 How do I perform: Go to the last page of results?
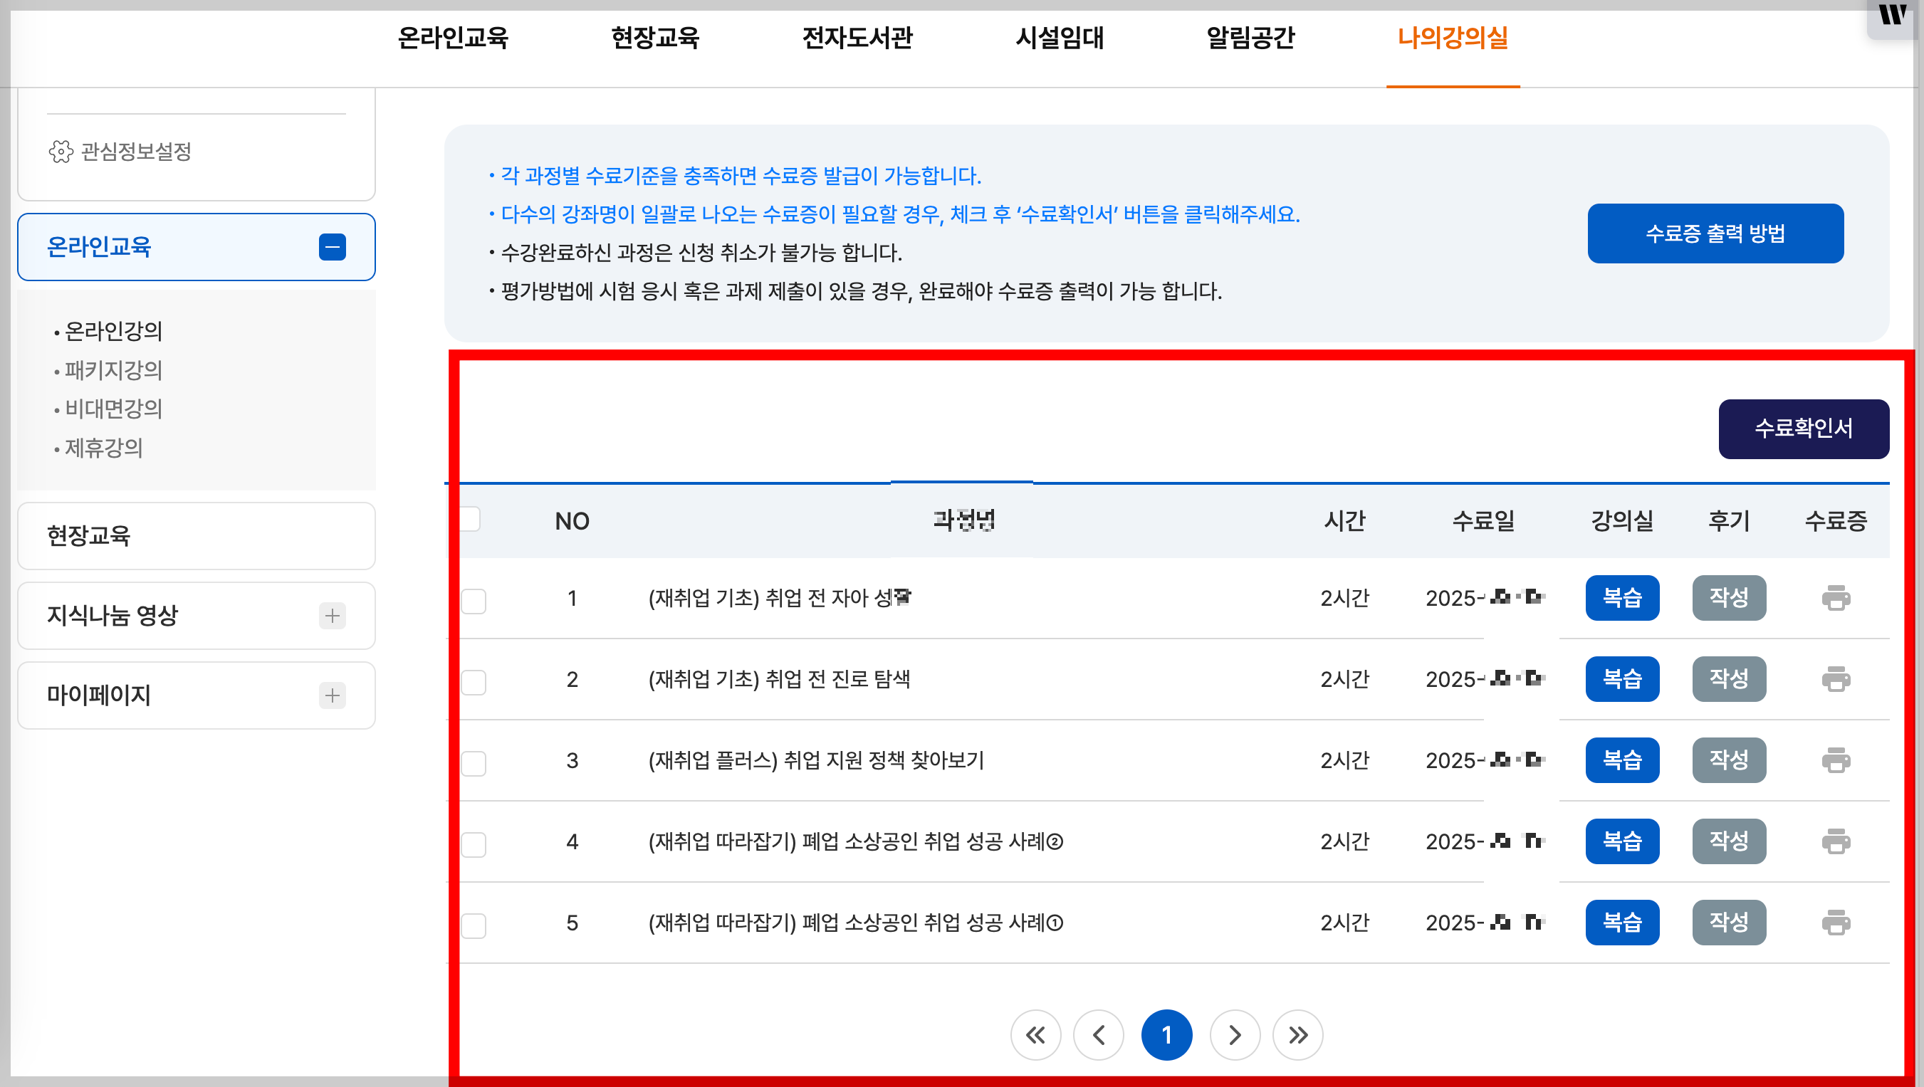click(1297, 1035)
